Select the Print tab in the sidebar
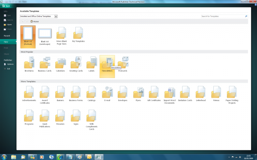This screenshot has width=257, height=160. coord(6,48)
